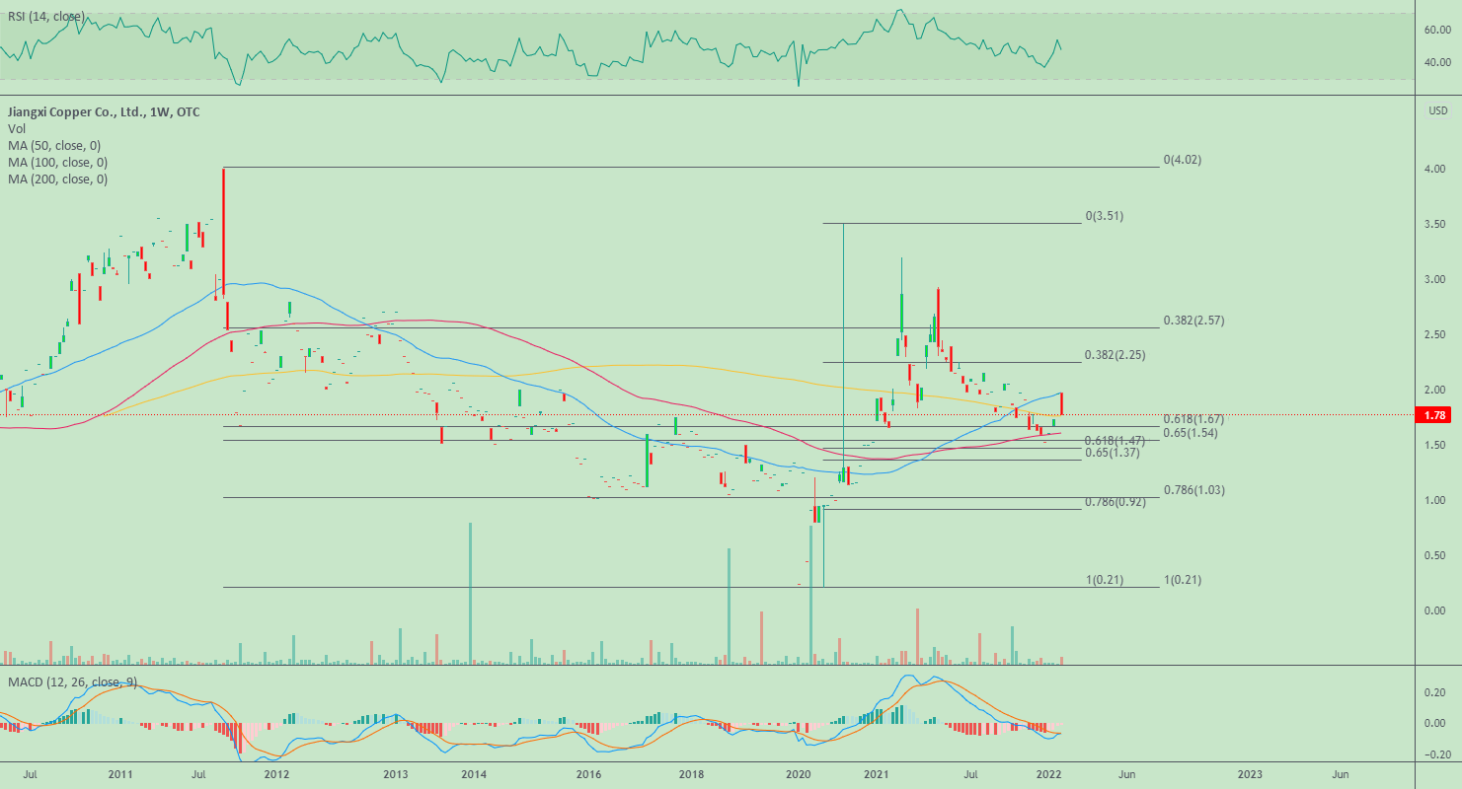
Task: Click the 2013 time axis label
Action: click(395, 774)
